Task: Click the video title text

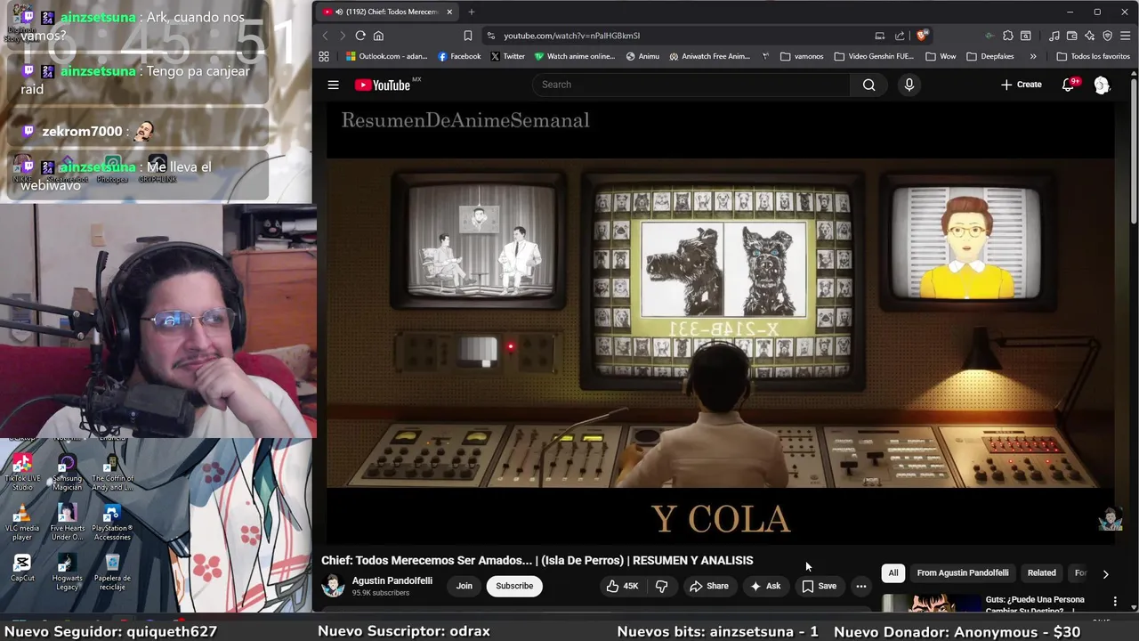Action: pos(537,560)
